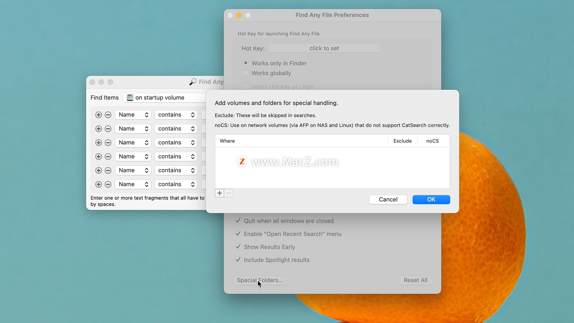This screenshot has width=574, height=323.
Task: Click the Reset All button
Action: (416, 280)
